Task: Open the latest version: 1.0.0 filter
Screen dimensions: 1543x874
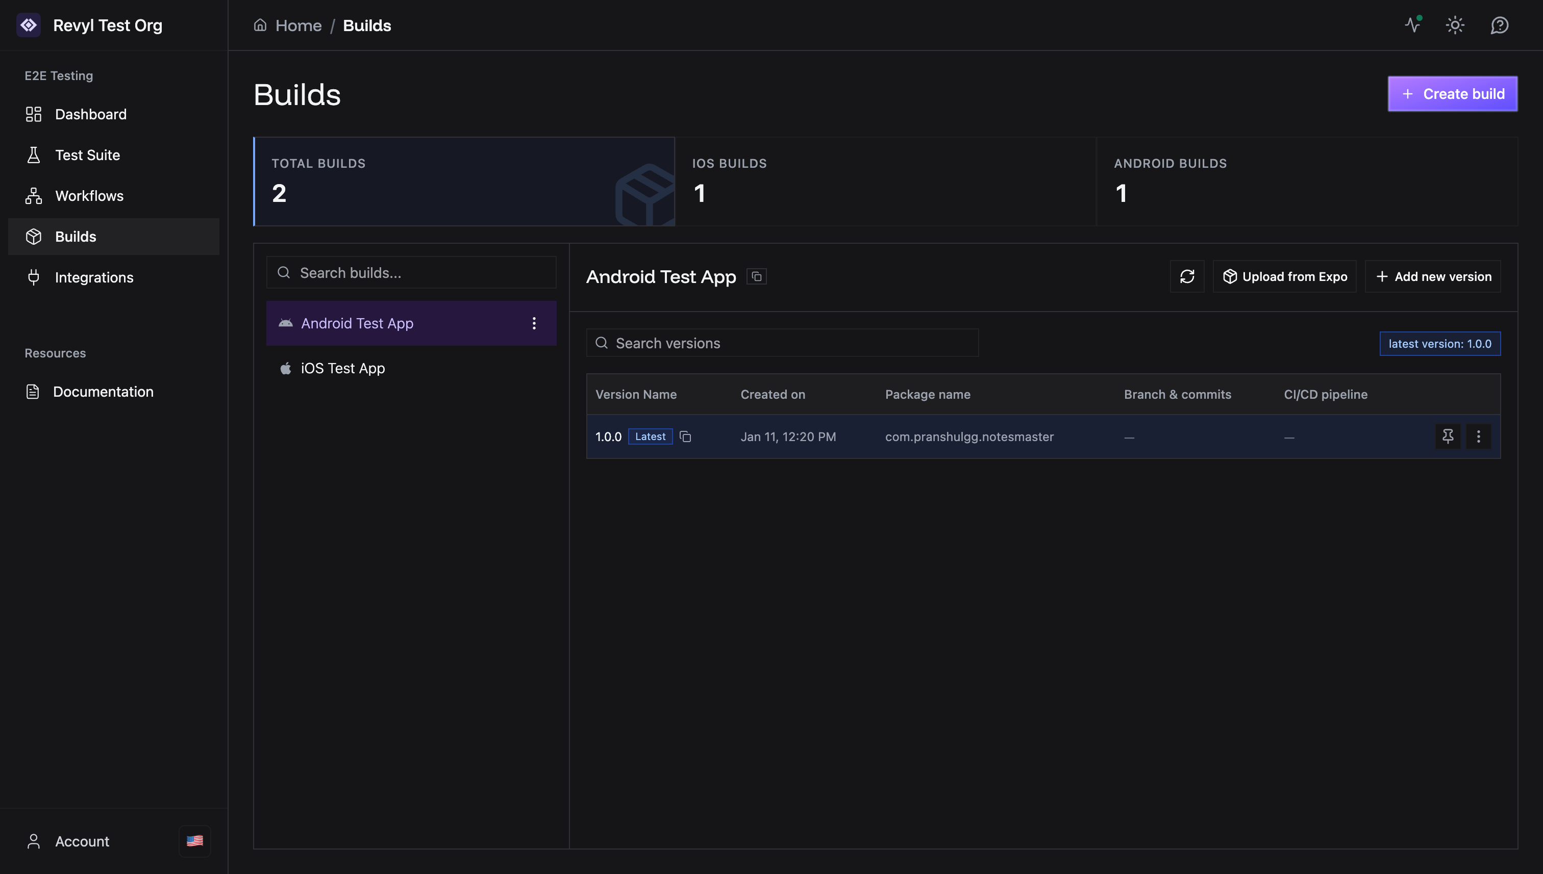Action: coord(1440,343)
